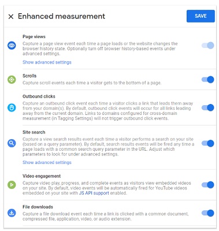Click the File downloads icon
Viewport: 219px width, 231px height.
pyautogui.click(x=12, y=213)
